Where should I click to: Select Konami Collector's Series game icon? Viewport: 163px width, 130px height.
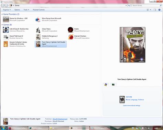tap(6, 44)
